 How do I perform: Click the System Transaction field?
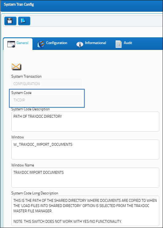pyautogui.click(x=47, y=83)
